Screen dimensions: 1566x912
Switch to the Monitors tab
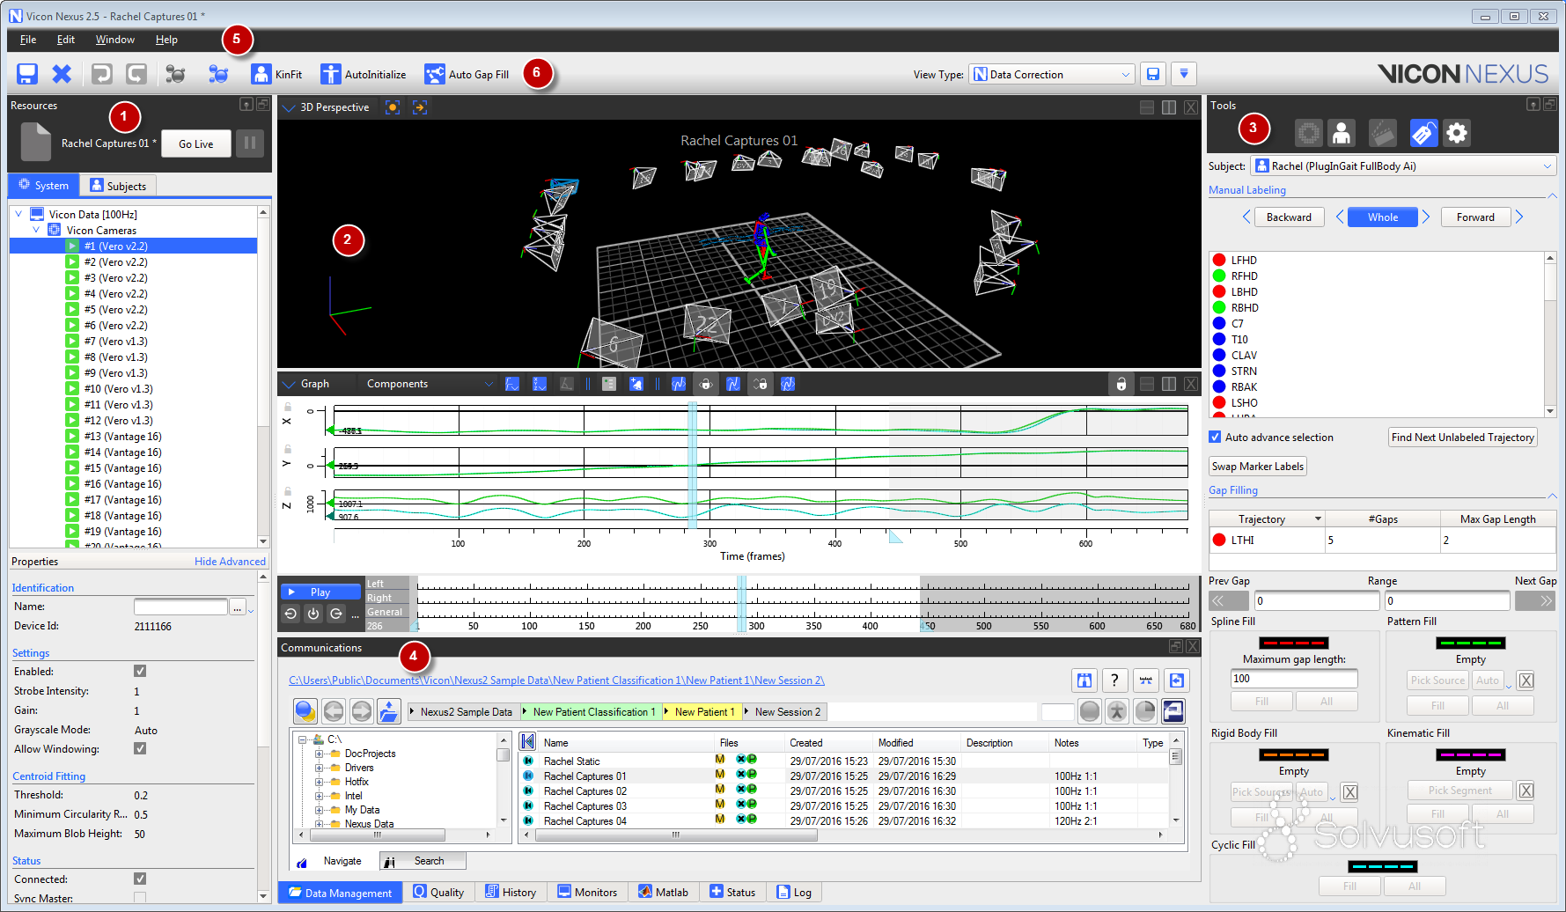tap(587, 893)
